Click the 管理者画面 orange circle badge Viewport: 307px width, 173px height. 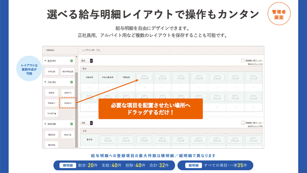tap(279, 15)
